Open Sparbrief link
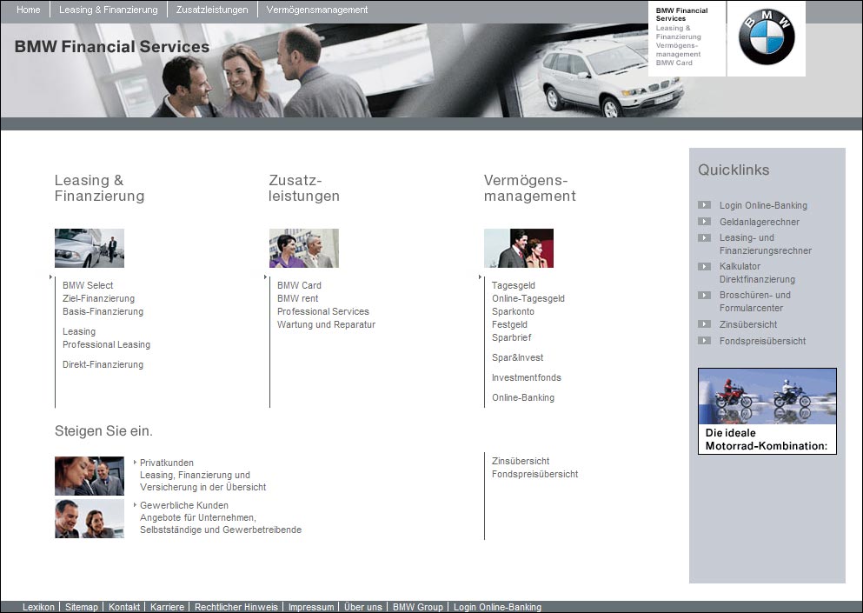863x613 pixels. coord(511,337)
